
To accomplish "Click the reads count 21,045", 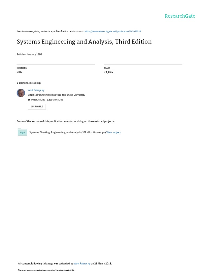I will 108,72.
